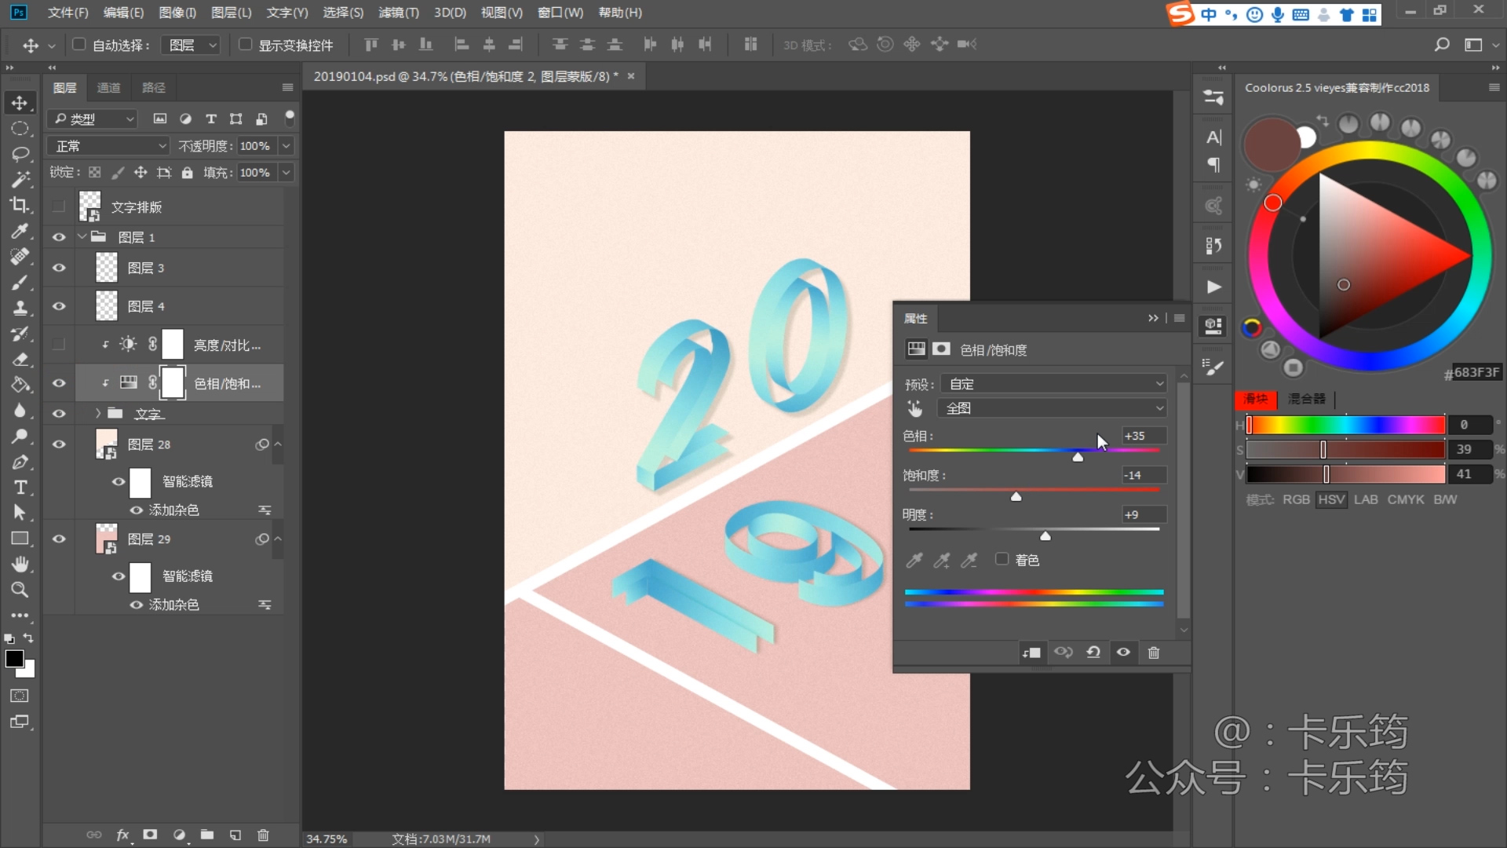Open the blend mode 正常 dropdown
The image size is (1507, 848).
108,146
